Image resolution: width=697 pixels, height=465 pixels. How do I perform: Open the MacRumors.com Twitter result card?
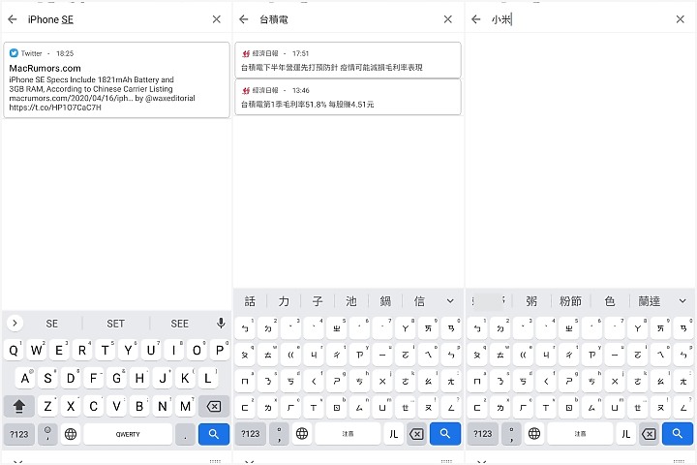click(116, 80)
